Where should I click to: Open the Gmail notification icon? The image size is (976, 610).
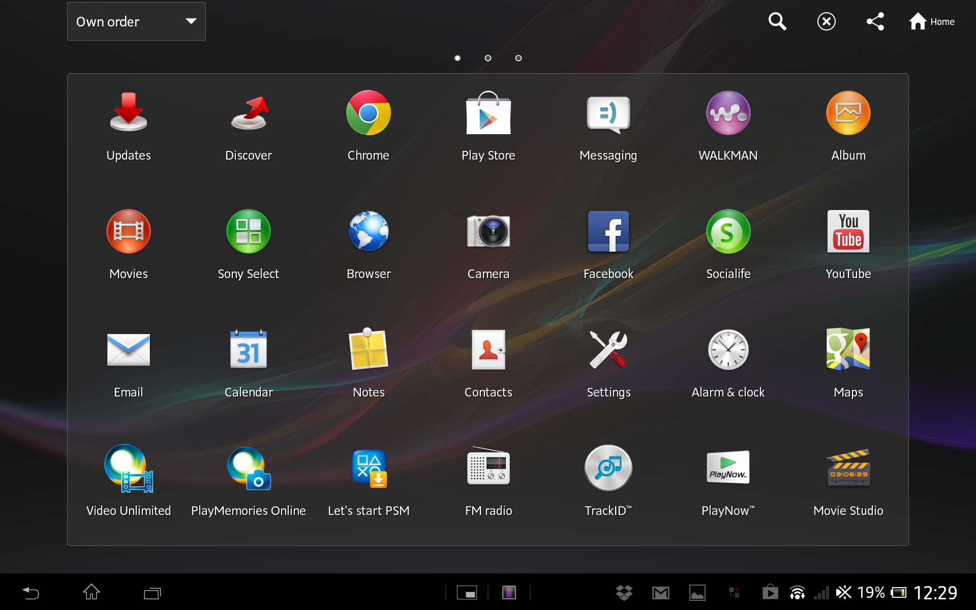[x=661, y=593]
